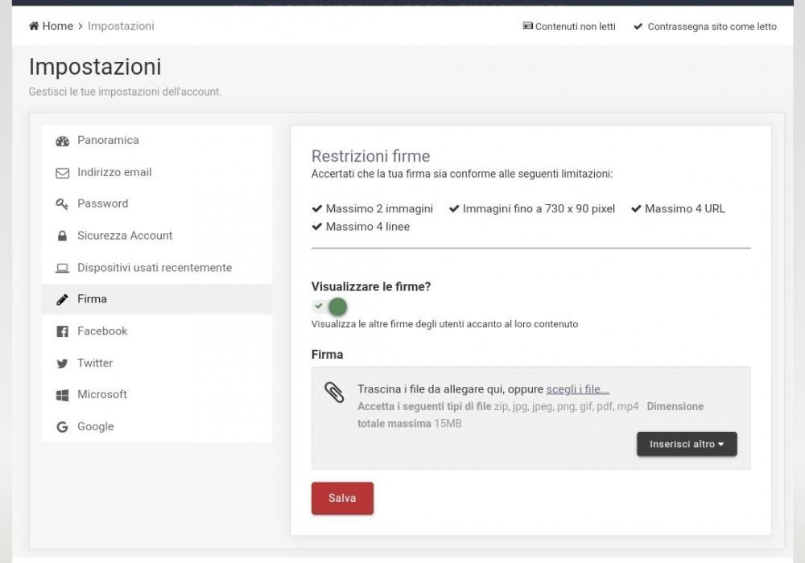This screenshot has height=563, width=805.
Task: Expand the Inserisci altro dropdown
Action: 687,444
